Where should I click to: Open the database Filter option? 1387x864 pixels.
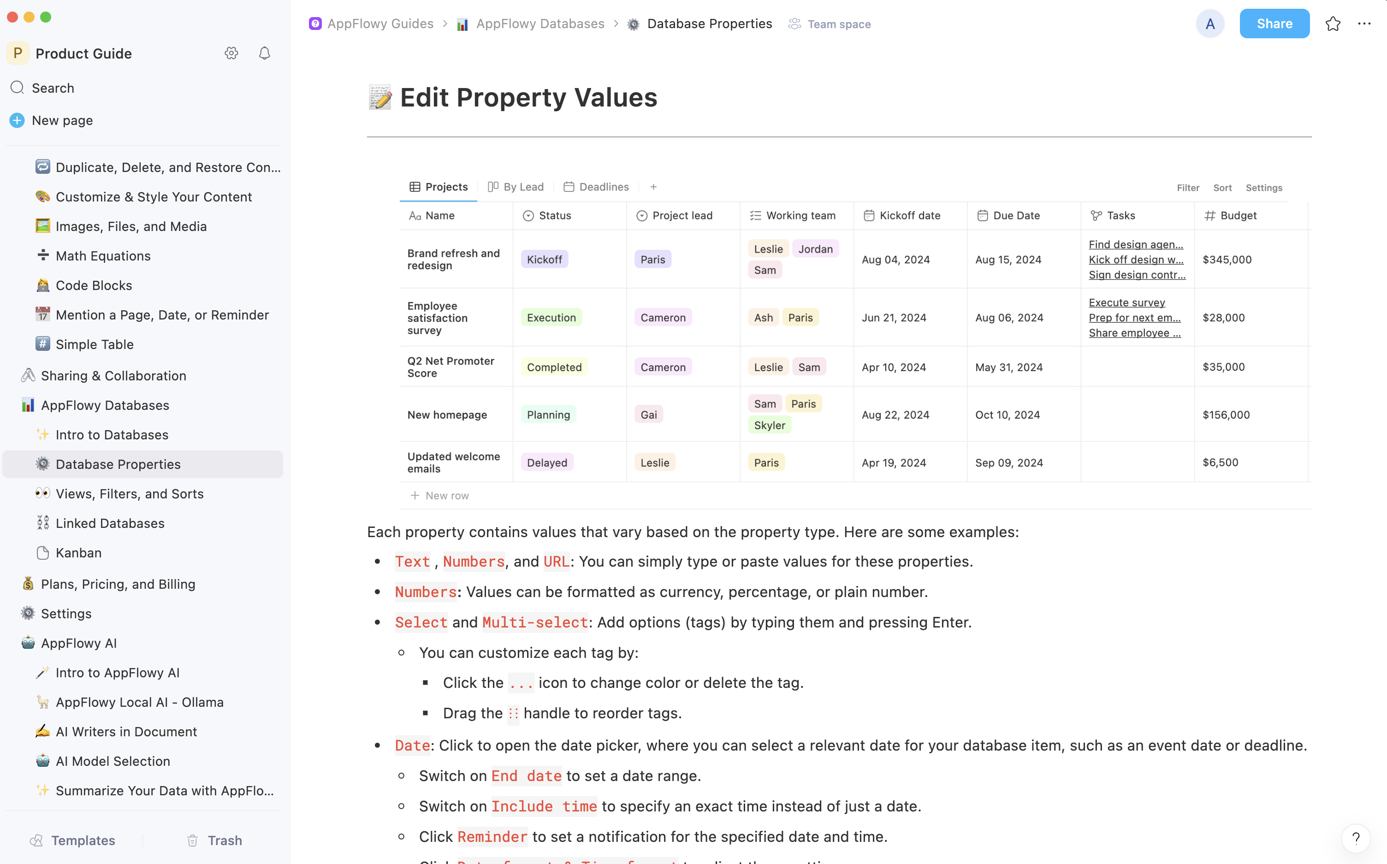tap(1187, 188)
